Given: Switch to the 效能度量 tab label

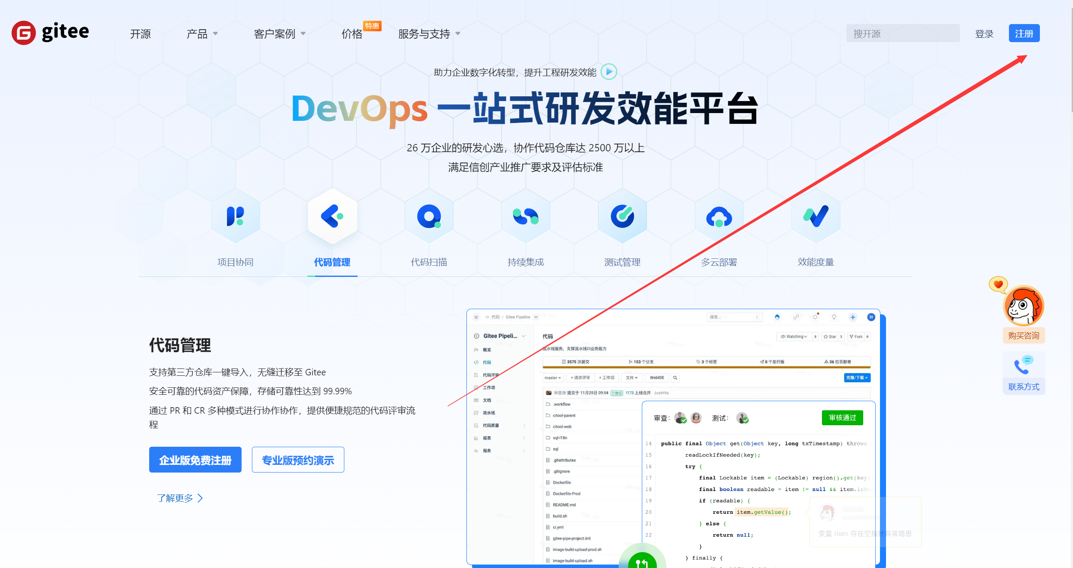Looking at the screenshot, I should click(816, 262).
